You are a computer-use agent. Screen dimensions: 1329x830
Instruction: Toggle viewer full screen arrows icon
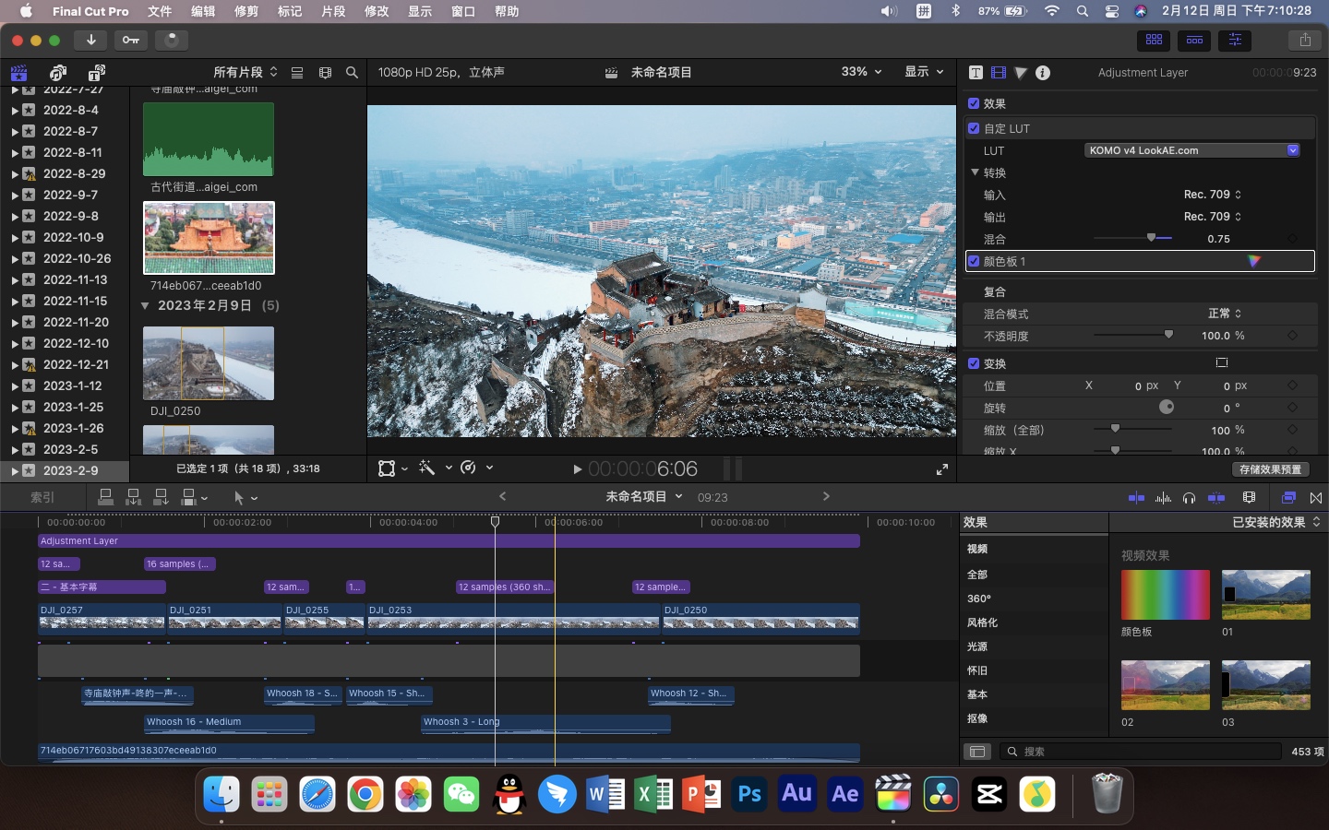tap(941, 469)
